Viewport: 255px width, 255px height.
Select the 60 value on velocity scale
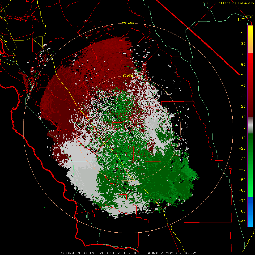click(x=243, y=65)
